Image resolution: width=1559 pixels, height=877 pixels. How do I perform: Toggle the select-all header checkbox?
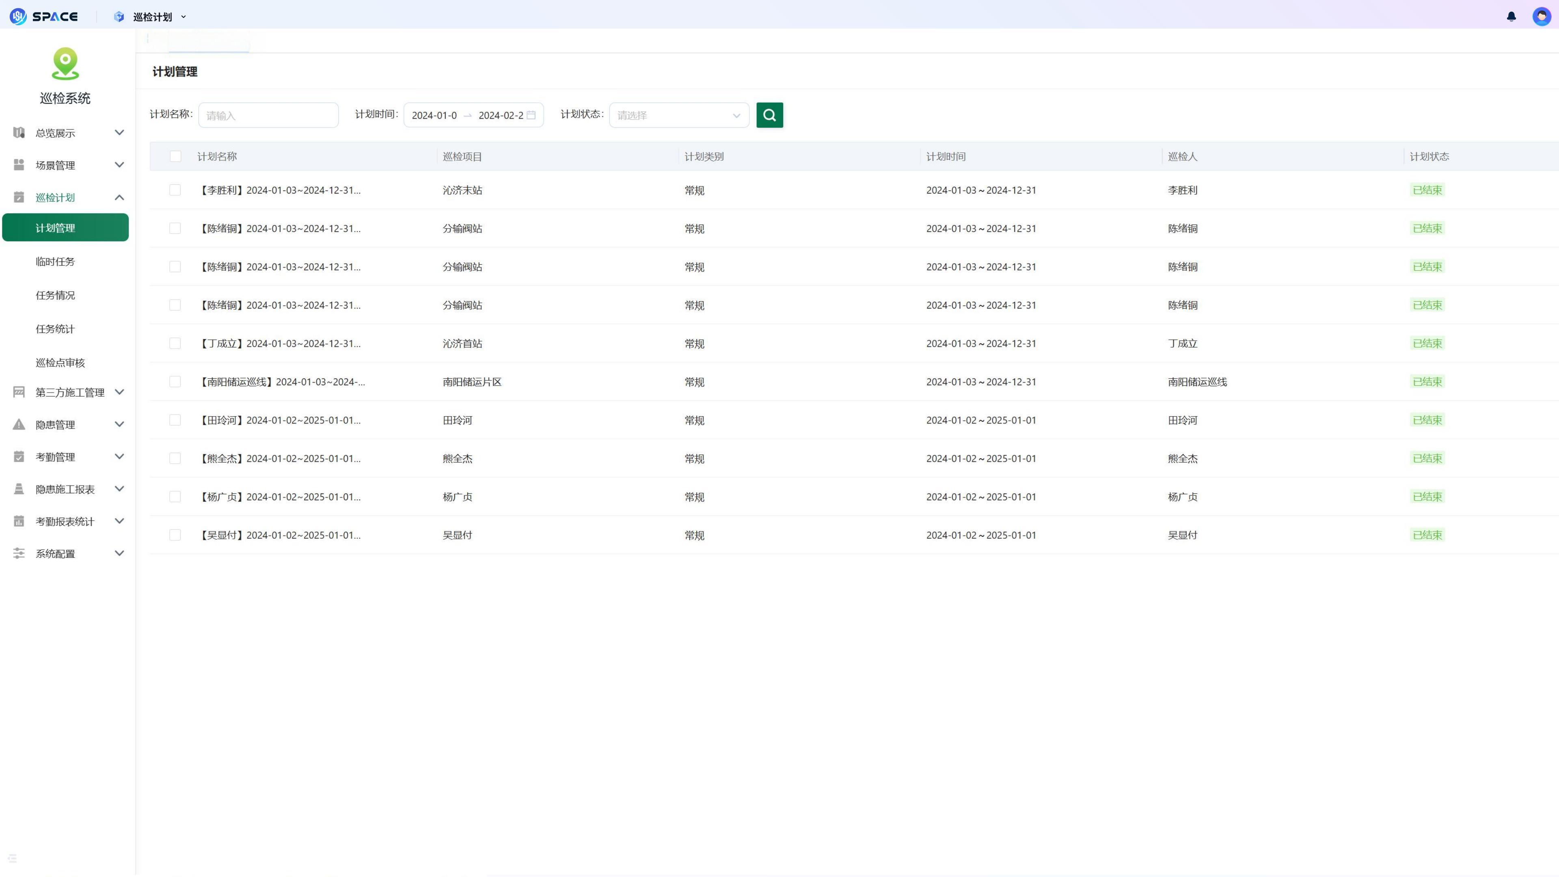pos(175,156)
